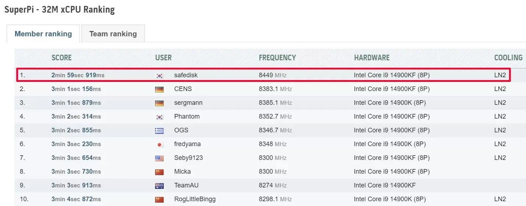Open user safedisk's profile
526x206 pixels.
coord(186,75)
